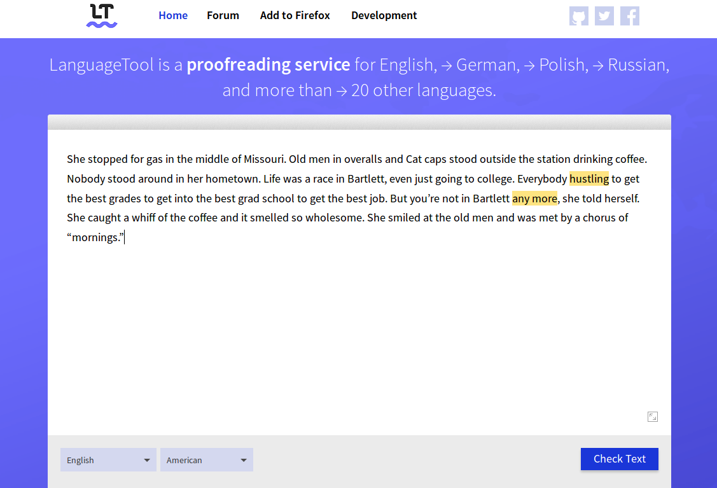Click the highlighted word "hustling"
Image resolution: width=717 pixels, height=488 pixels.
[589, 179]
